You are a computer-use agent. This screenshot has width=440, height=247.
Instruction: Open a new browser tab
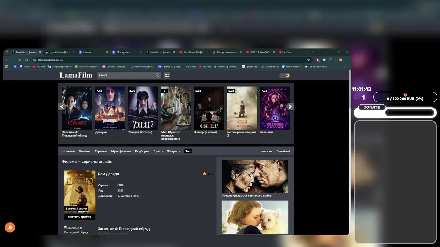pyautogui.click(x=314, y=52)
